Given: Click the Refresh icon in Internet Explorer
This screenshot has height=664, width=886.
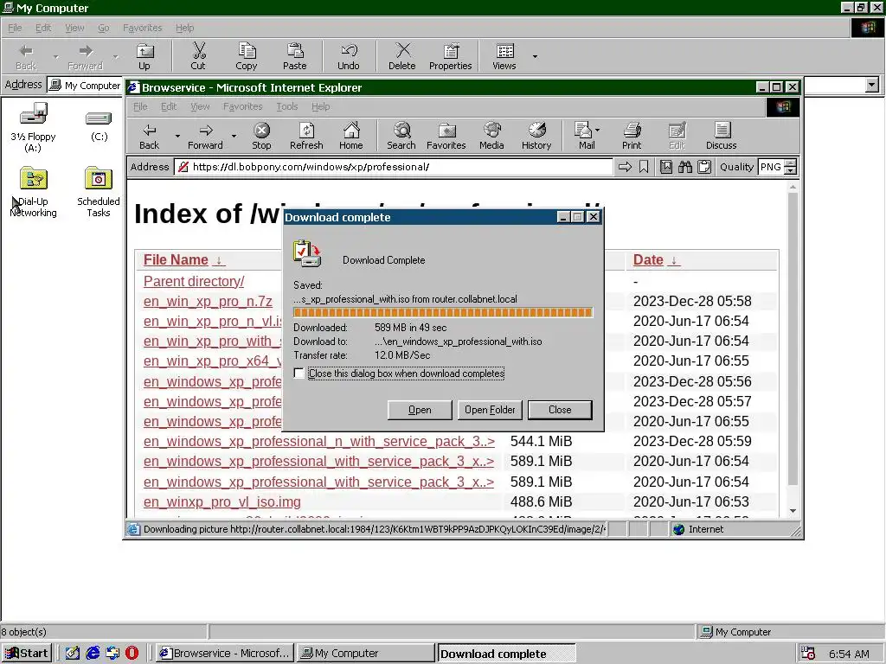Looking at the screenshot, I should pyautogui.click(x=306, y=136).
